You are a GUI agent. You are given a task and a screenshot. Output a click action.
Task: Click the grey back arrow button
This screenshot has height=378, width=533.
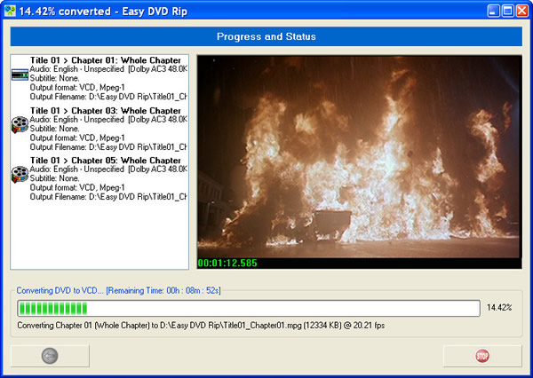point(50,356)
